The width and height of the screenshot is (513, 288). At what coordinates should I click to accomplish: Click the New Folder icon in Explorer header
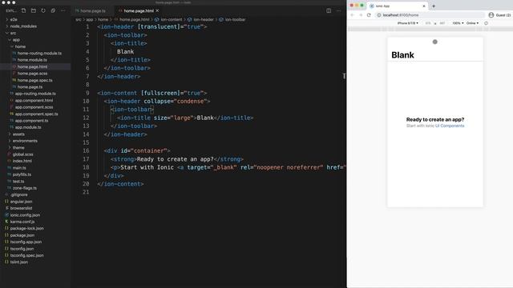[34, 10]
